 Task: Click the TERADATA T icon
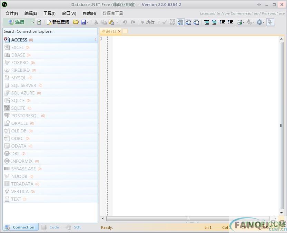click(7, 184)
